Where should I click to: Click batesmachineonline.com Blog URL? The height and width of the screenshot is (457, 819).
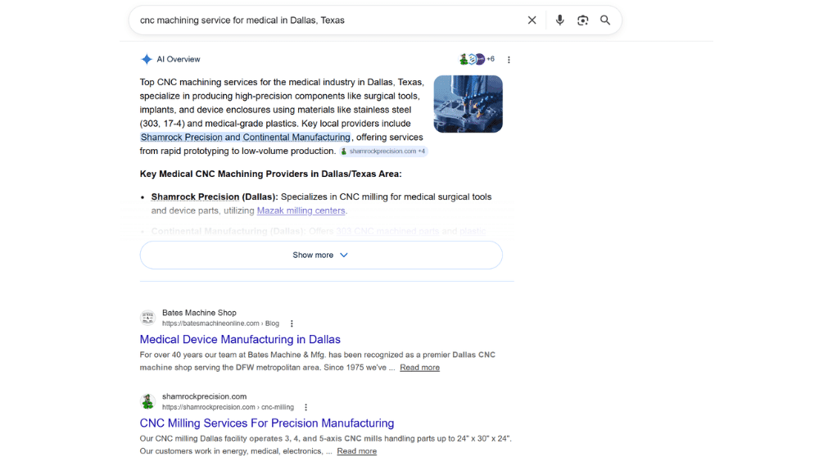click(x=220, y=324)
